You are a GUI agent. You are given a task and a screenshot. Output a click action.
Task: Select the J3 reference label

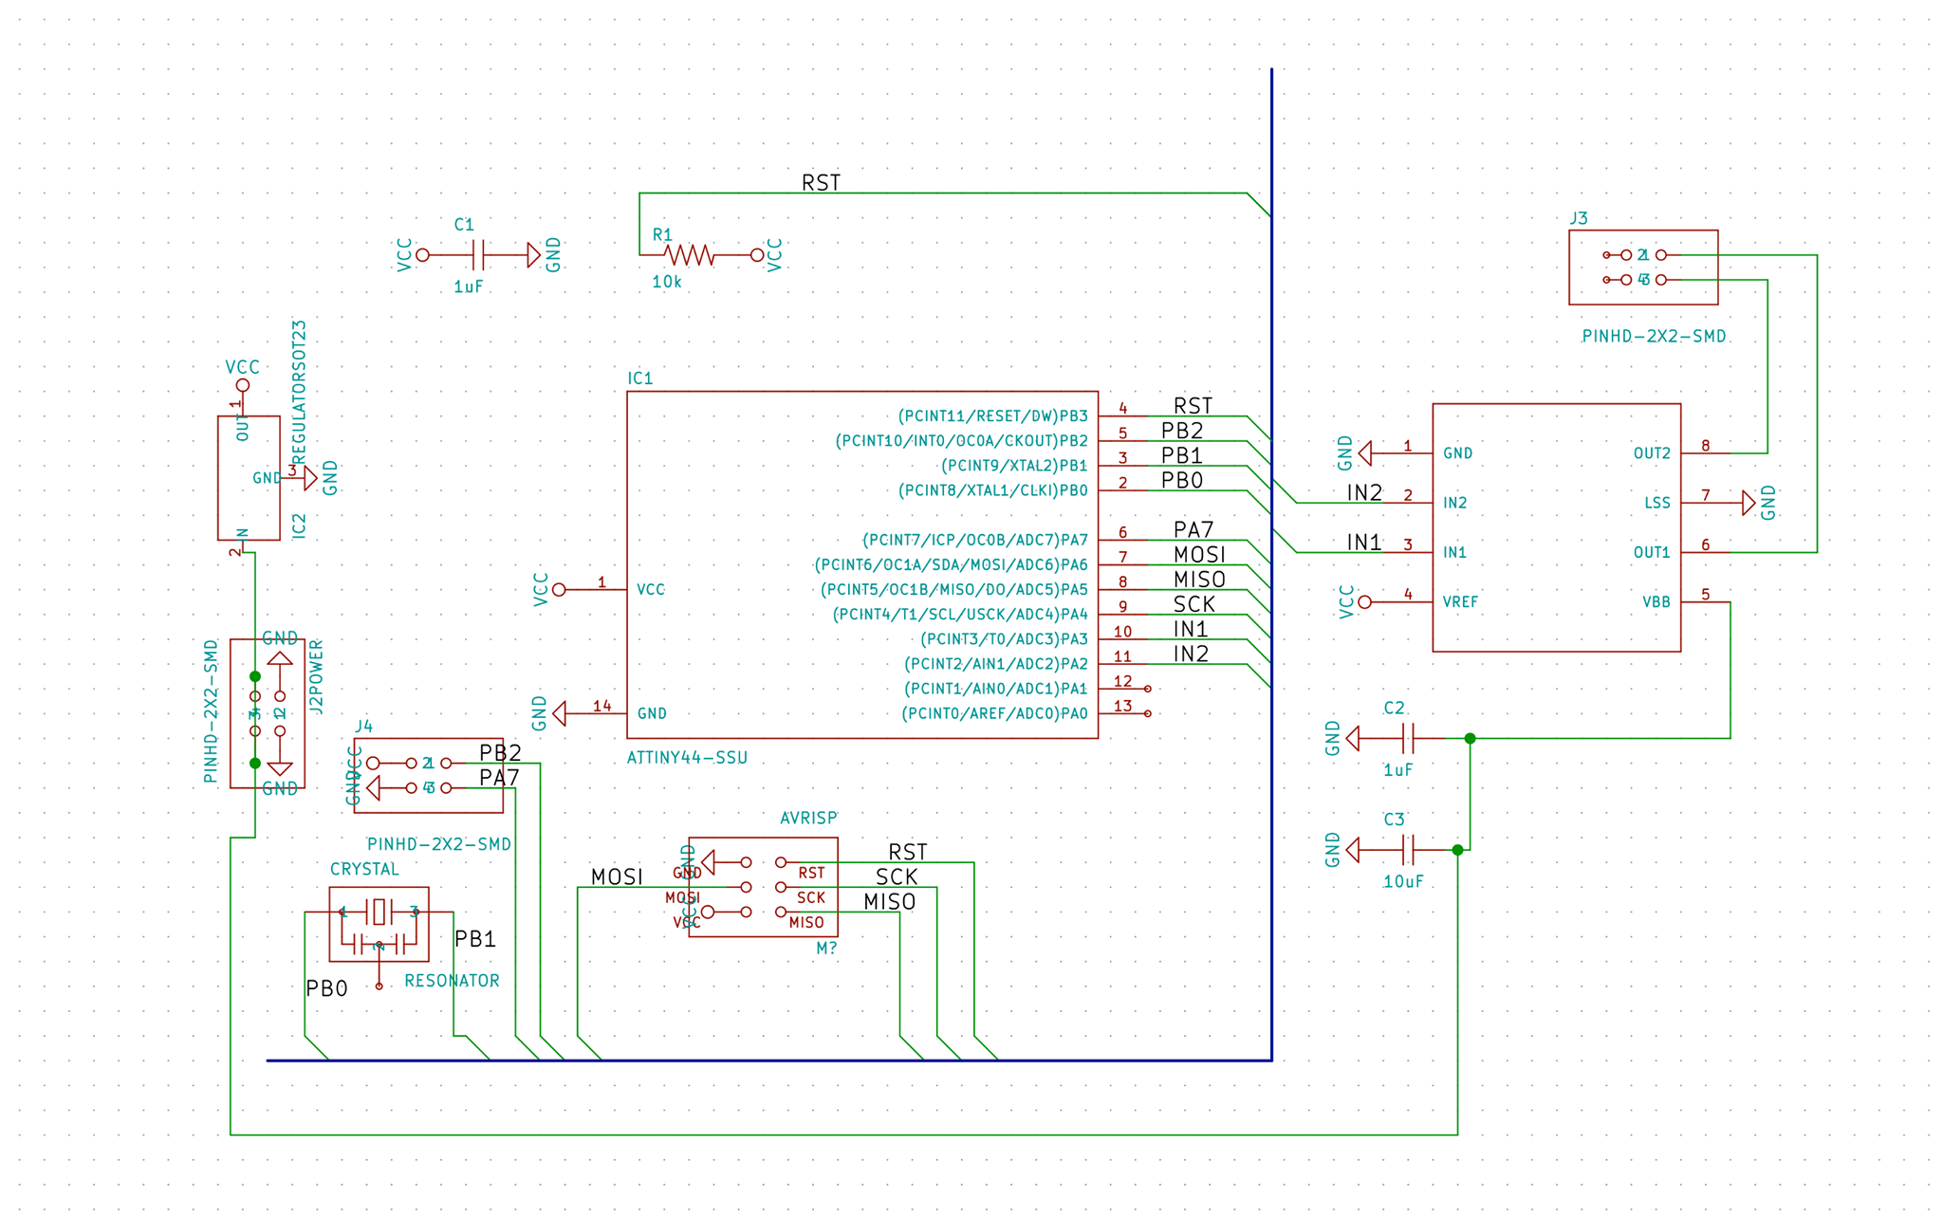coord(1579,218)
